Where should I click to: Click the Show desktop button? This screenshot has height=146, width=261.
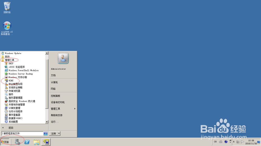click(259, 142)
